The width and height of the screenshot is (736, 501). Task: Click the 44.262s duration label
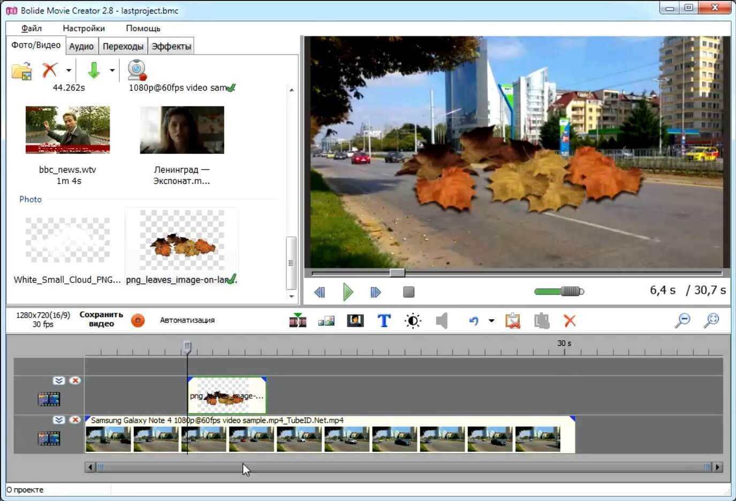69,88
